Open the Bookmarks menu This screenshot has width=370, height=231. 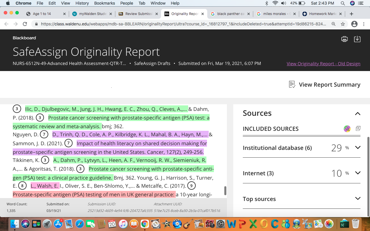click(x=105, y=3)
